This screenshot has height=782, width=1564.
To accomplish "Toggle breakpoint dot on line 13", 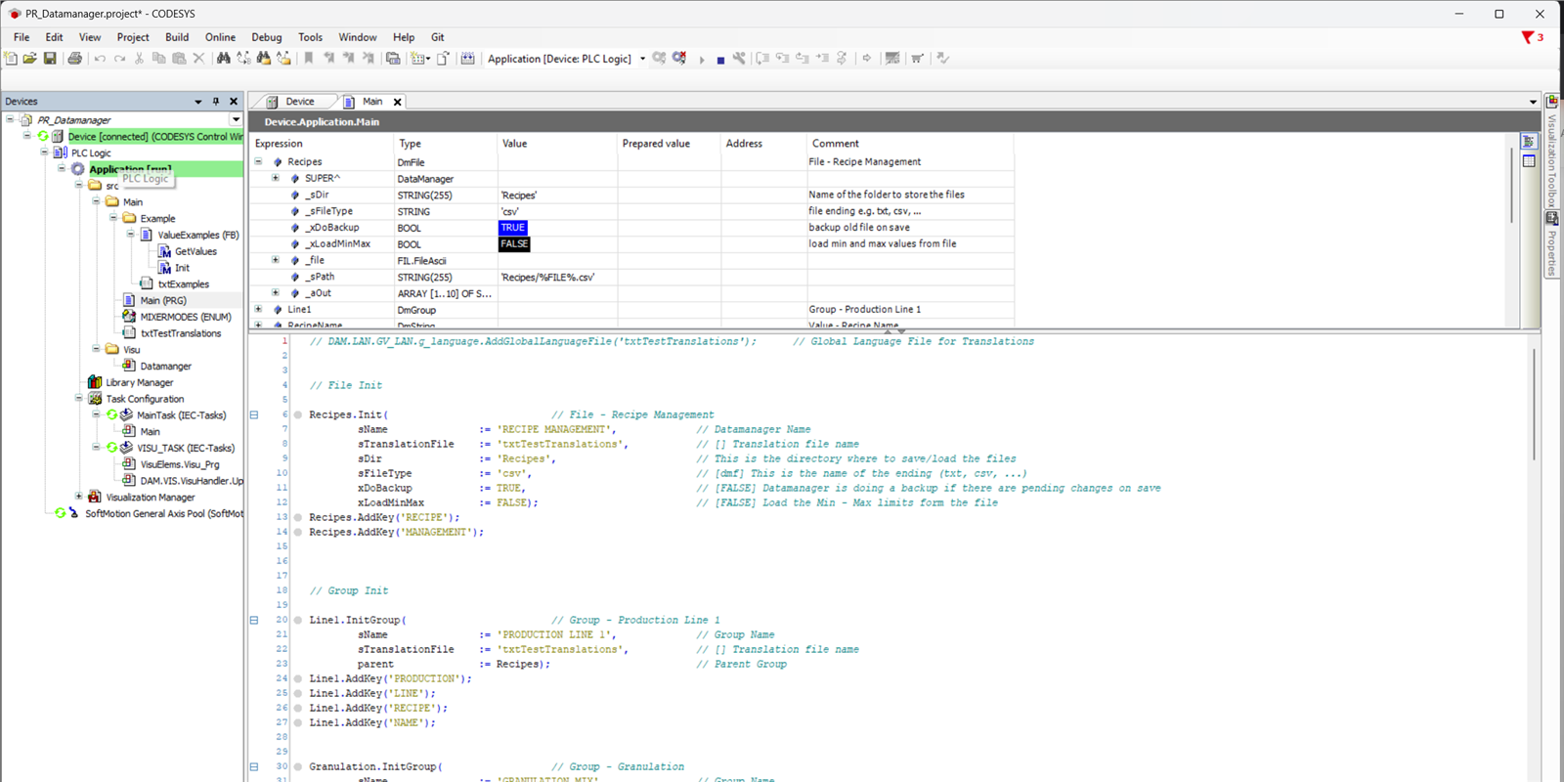I will [298, 517].
